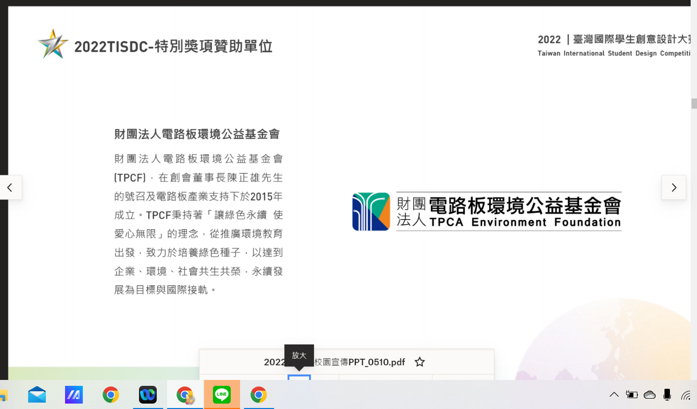Advance to next slide with the right arrow
The height and width of the screenshot is (409, 697).
point(673,187)
